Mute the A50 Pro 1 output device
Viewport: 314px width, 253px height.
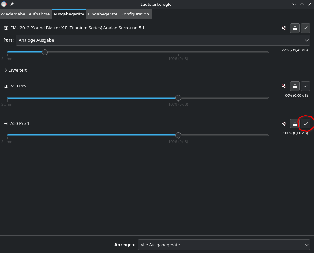coord(284,124)
